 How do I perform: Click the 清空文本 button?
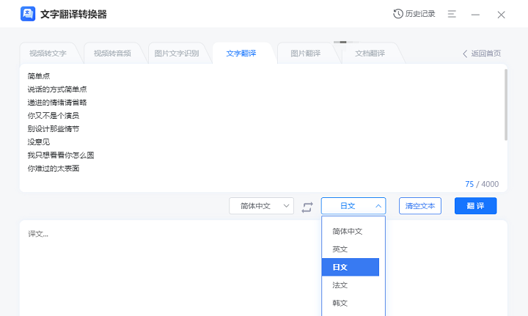tap(420, 206)
